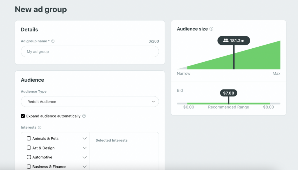Click the Audience size help icon
The image size is (298, 170).
(x=212, y=29)
